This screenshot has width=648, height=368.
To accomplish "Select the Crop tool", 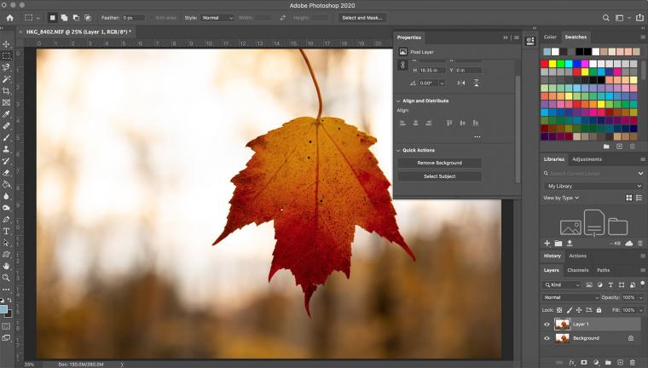I will (x=6, y=90).
